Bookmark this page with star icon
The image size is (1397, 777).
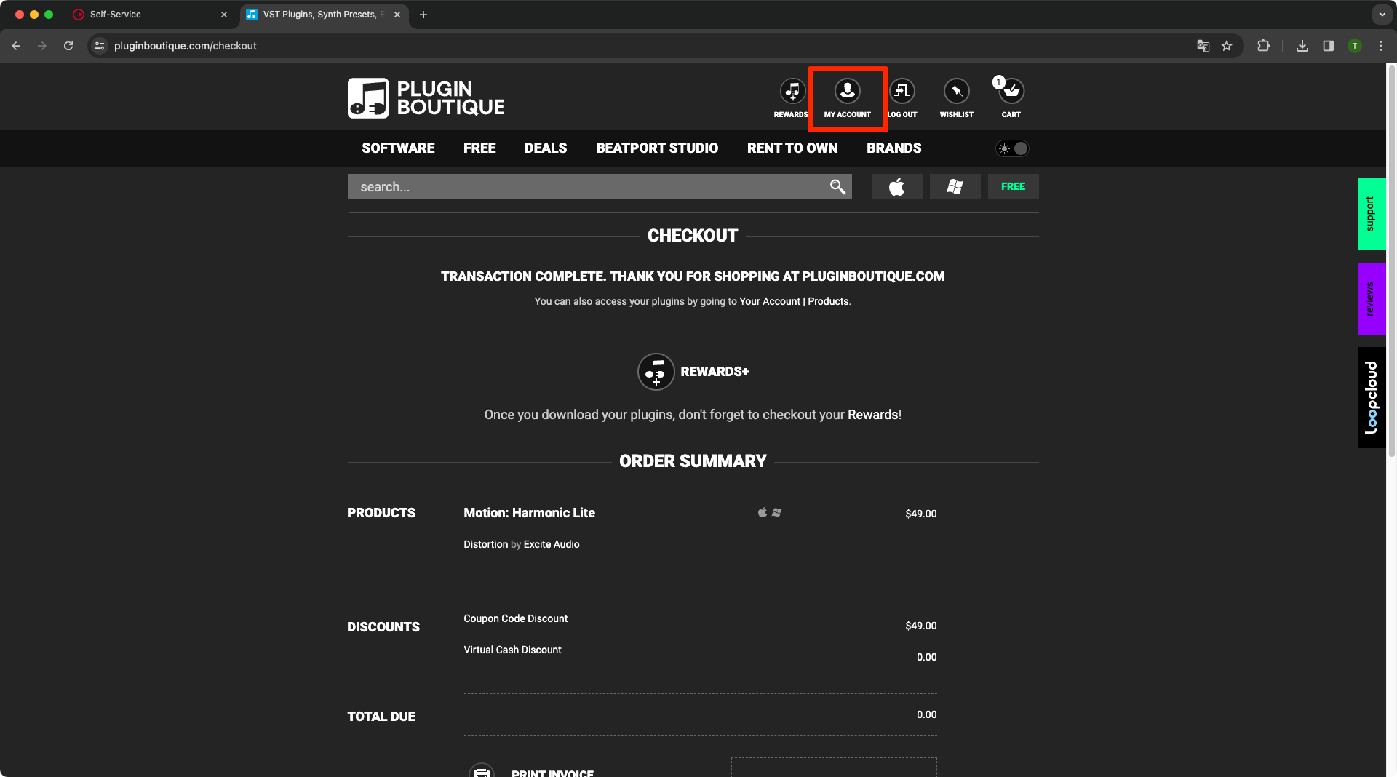1227,46
